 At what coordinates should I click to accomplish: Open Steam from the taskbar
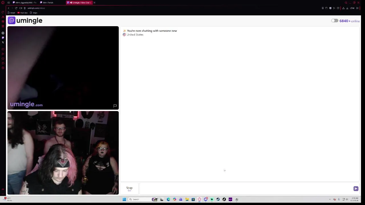218,199
